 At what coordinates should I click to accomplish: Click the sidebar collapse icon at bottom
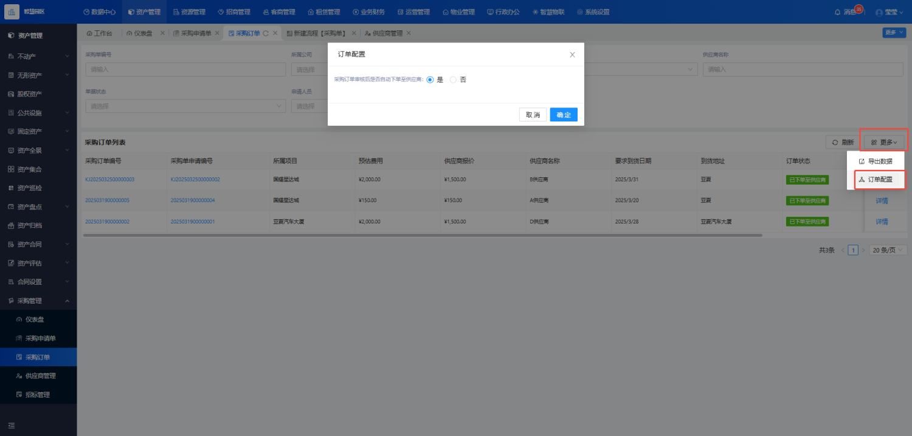[11, 425]
